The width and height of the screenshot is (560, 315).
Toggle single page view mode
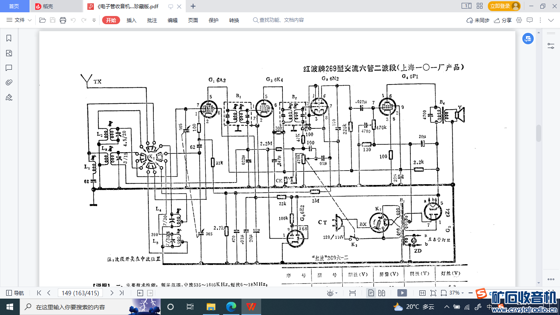[x=371, y=293]
